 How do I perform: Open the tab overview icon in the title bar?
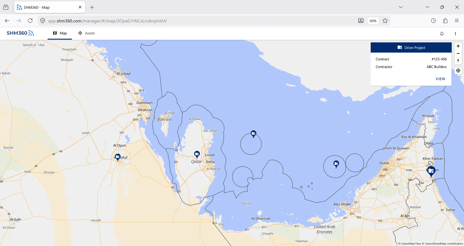click(6, 7)
